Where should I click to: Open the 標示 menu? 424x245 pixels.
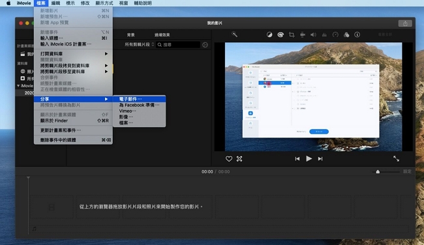tap(70, 3)
